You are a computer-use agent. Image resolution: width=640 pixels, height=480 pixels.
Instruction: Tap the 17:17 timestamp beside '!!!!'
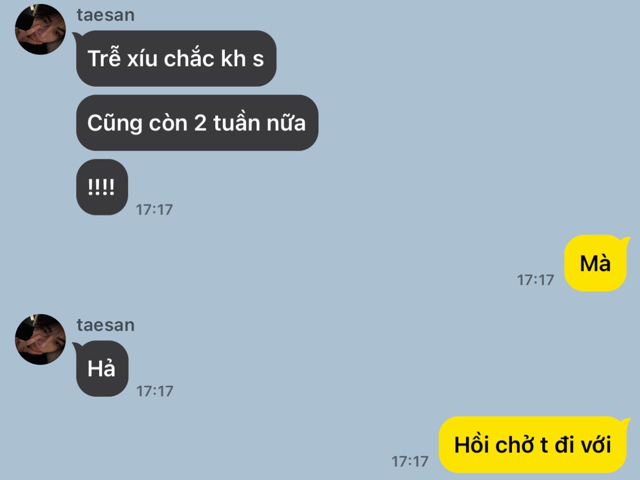point(154,210)
